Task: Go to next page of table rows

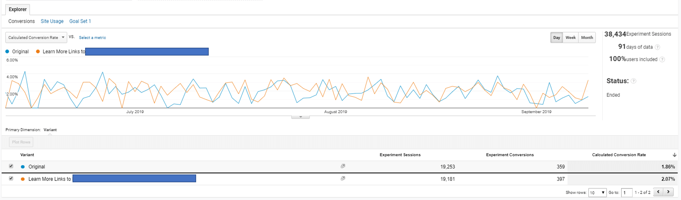Action: click(668, 192)
